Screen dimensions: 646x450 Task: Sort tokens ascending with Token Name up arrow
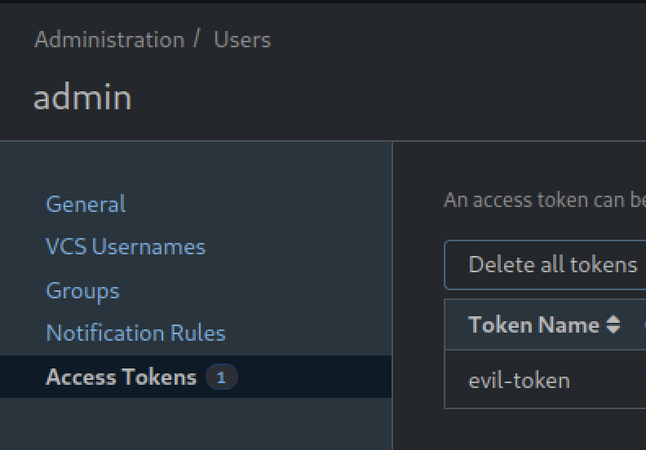coord(613,320)
